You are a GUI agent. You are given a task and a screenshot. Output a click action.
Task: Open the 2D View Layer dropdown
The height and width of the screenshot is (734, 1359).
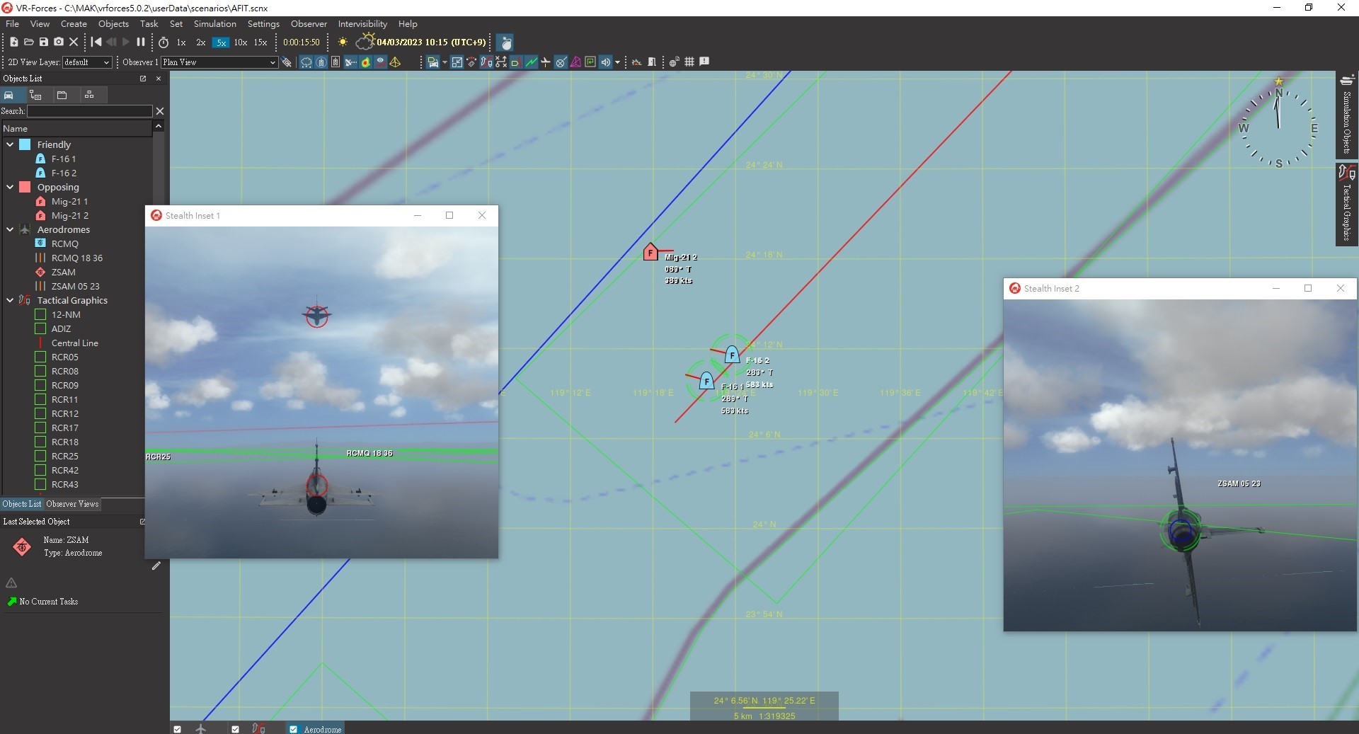click(87, 62)
